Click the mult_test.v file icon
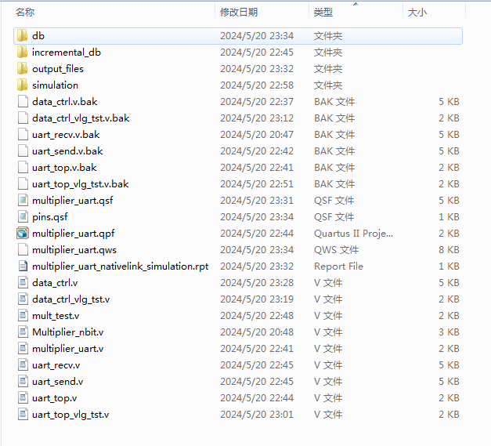The width and height of the screenshot is (491, 446). pyautogui.click(x=23, y=315)
